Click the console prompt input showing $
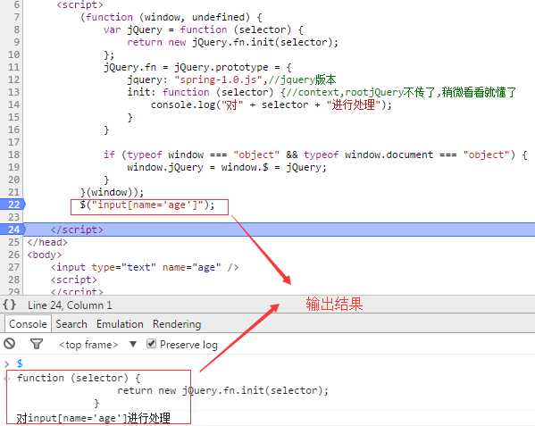535x426 pixels. point(20,363)
